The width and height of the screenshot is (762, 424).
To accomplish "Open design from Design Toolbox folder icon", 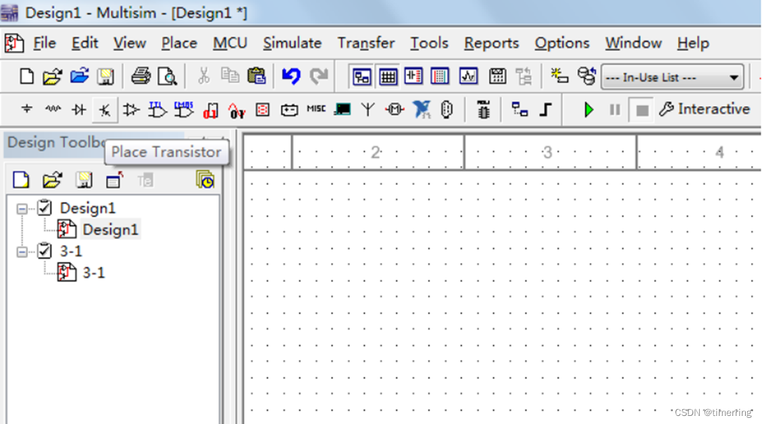I will pyautogui.click(x=52, y=180).
